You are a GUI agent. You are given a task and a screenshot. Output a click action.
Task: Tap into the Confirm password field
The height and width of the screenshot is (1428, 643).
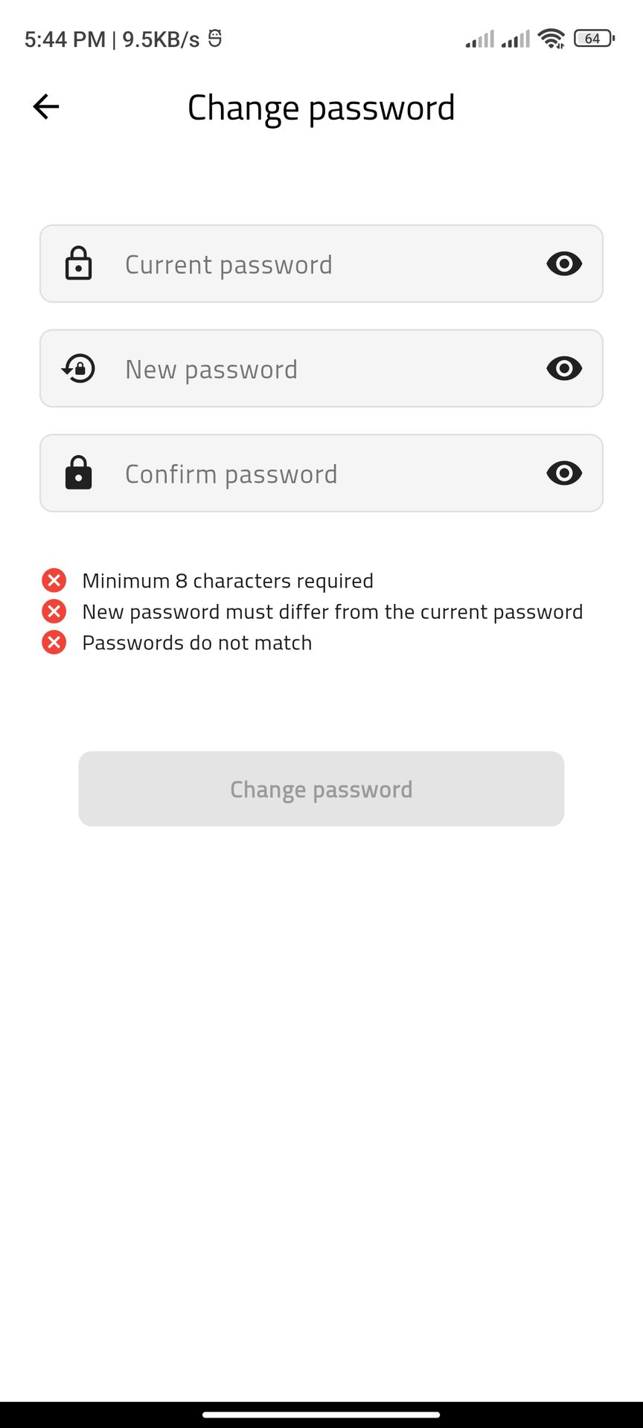320,474
